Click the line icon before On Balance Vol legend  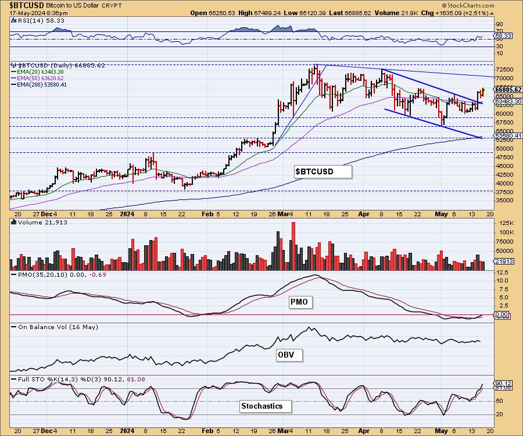[14, 327]
